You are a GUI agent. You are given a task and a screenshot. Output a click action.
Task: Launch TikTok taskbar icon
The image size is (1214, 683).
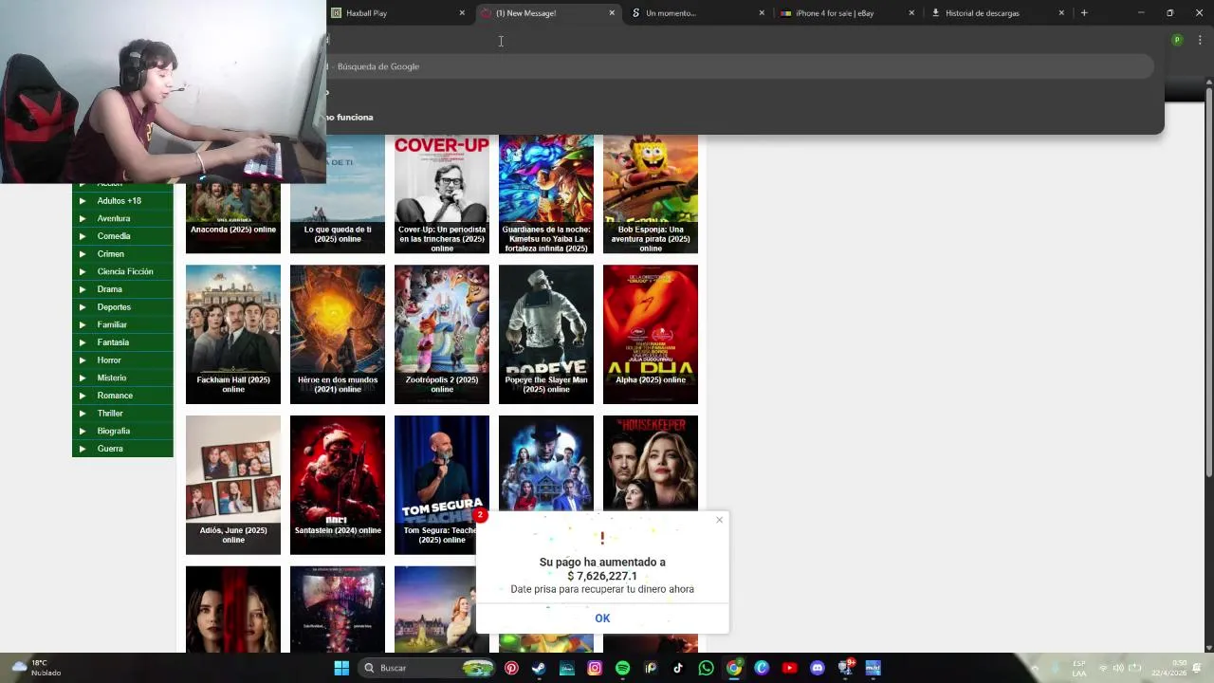[x=678, y=668]
